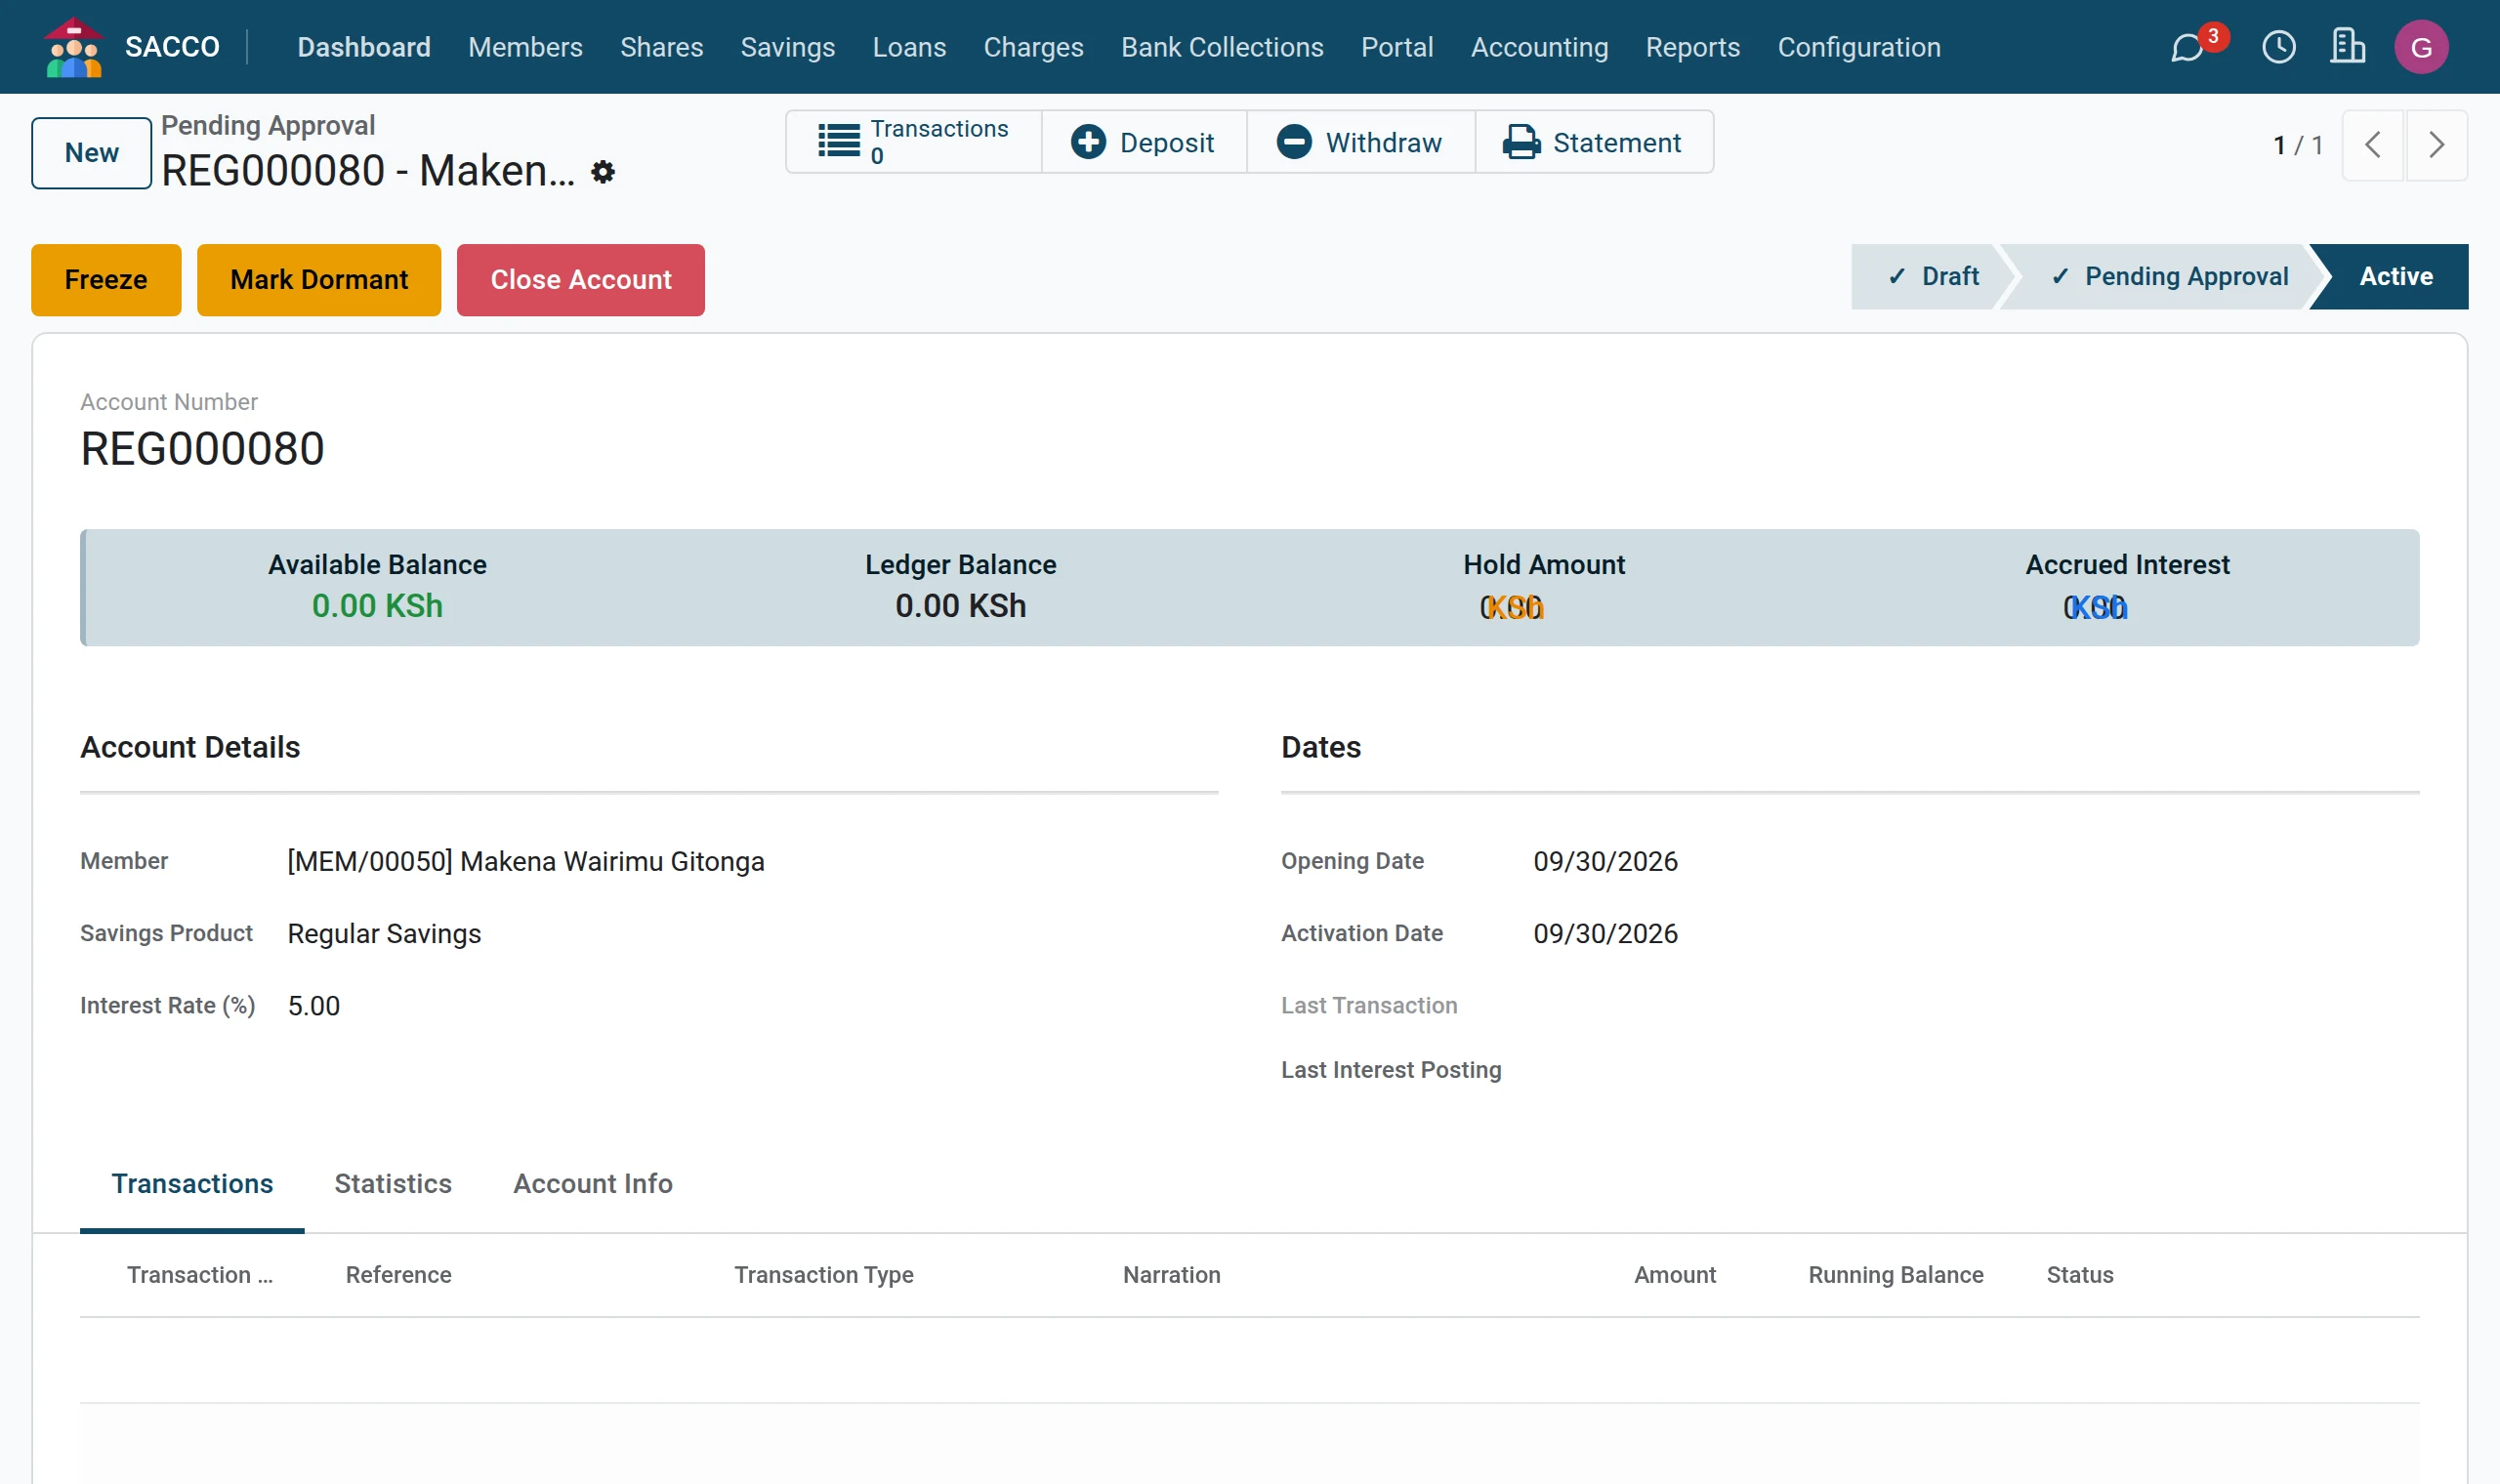This screenshot has width=2500, height=1484.
Task: Select the Draft status stage
Action: point(1932,276)
